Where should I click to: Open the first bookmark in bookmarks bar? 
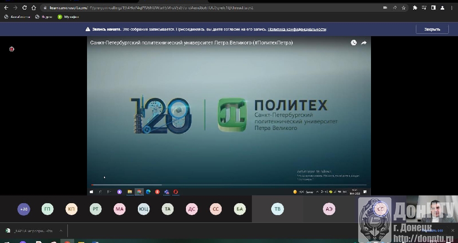point(17,17)
